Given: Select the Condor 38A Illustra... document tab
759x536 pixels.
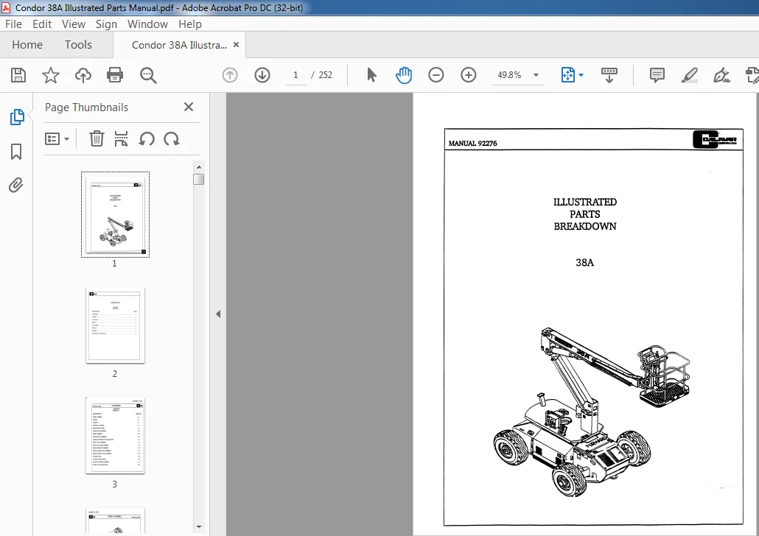Looking at the screenshot, I should (179, 45).
